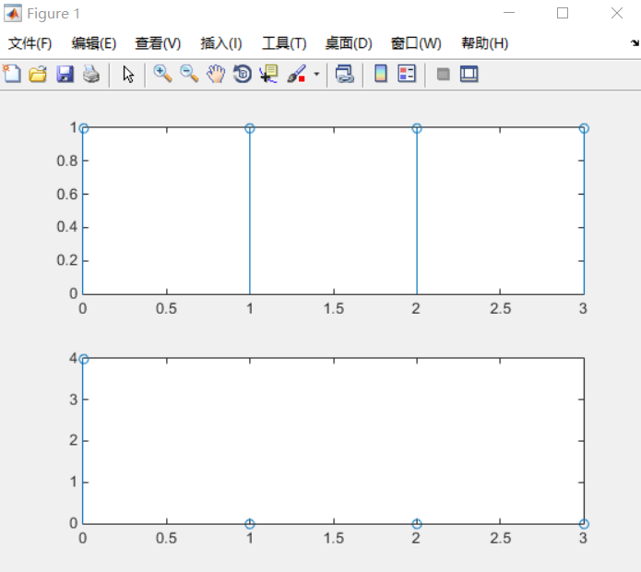Click the bottom plot x-axis label 2.5

[x=501, y=538]
